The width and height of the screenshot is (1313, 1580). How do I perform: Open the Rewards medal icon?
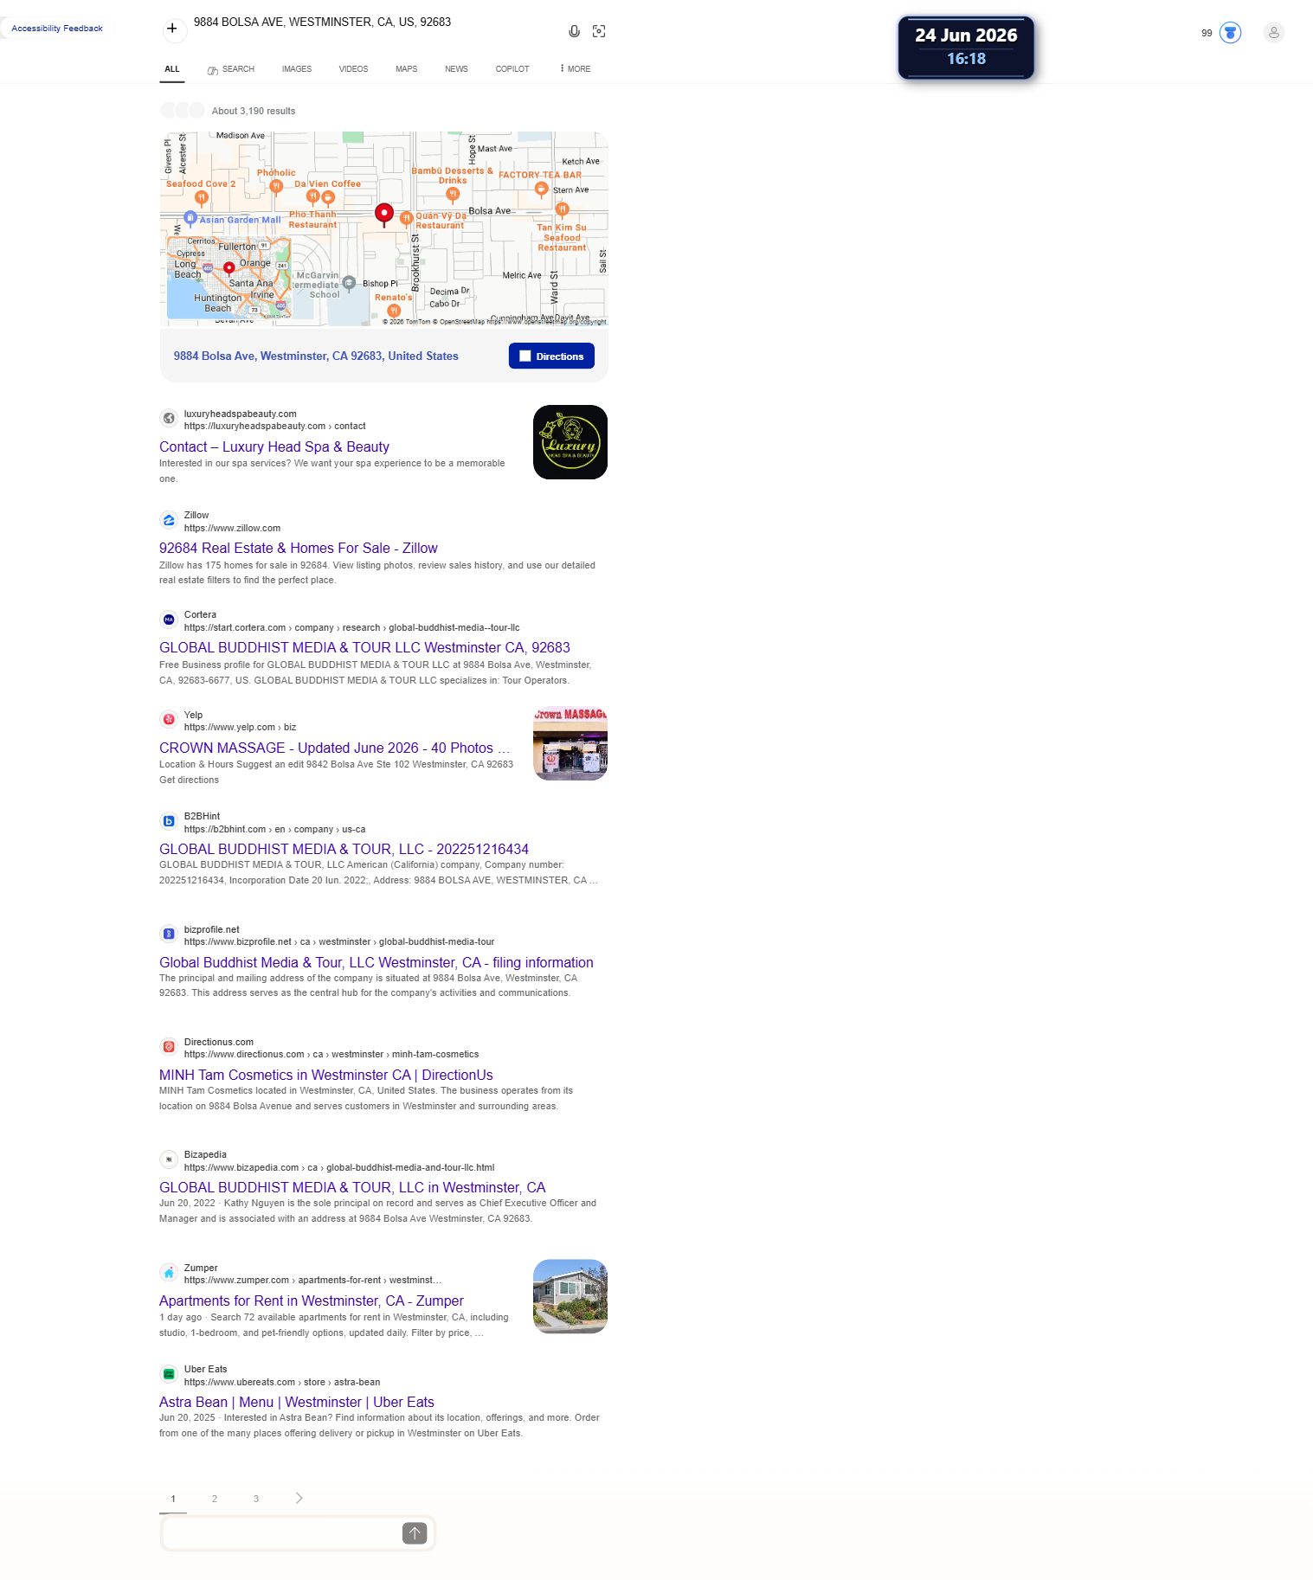click(1230, 33)
